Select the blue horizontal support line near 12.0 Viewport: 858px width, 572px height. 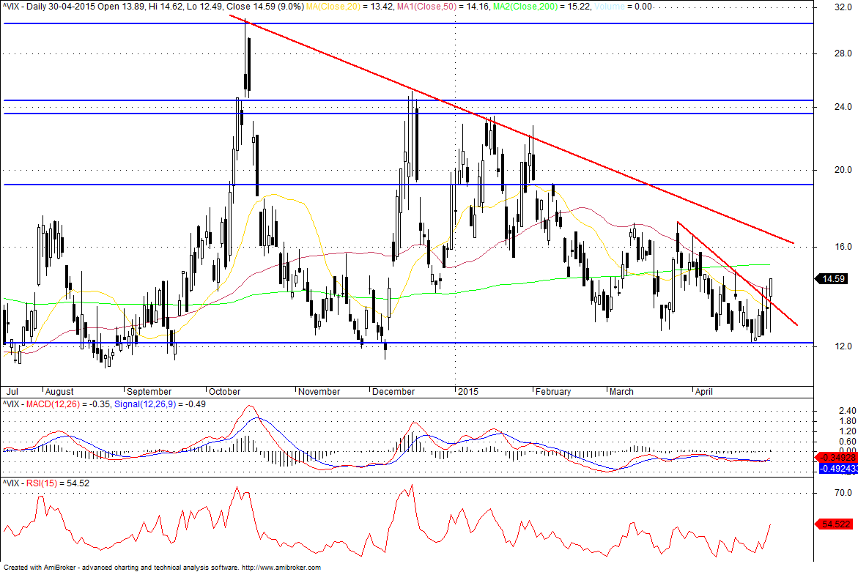coord(408,343)
